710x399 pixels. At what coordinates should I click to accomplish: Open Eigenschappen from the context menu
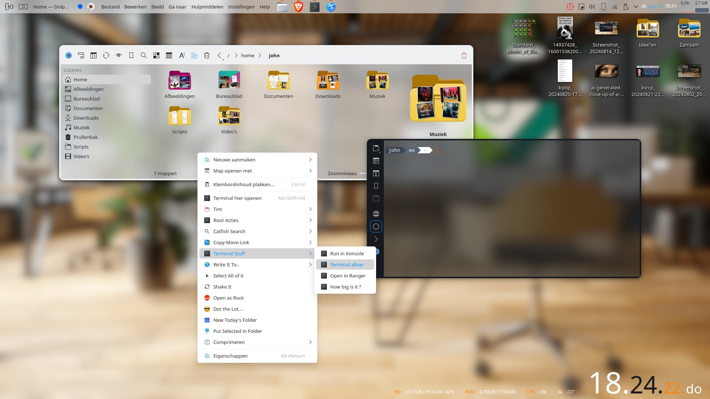(x=257, y=356)
